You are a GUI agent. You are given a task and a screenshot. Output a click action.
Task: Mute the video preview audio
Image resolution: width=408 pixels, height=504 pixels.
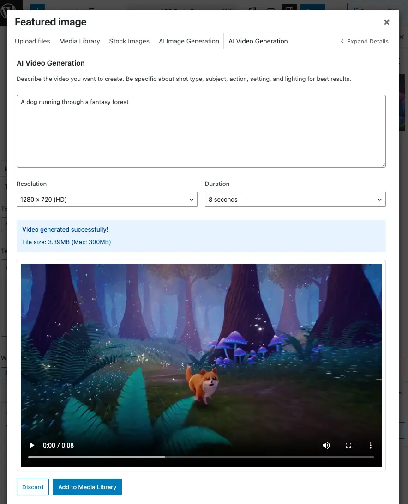(x=326, y=445)
